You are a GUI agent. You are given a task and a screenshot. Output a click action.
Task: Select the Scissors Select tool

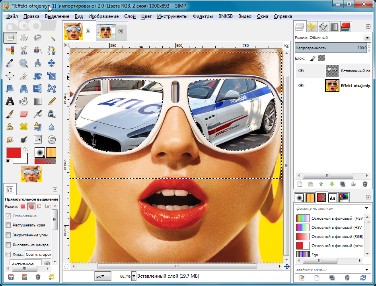tap(24, 50)
